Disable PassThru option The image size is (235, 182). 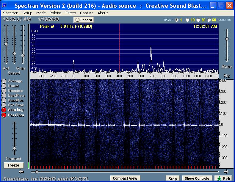[4, 115]
